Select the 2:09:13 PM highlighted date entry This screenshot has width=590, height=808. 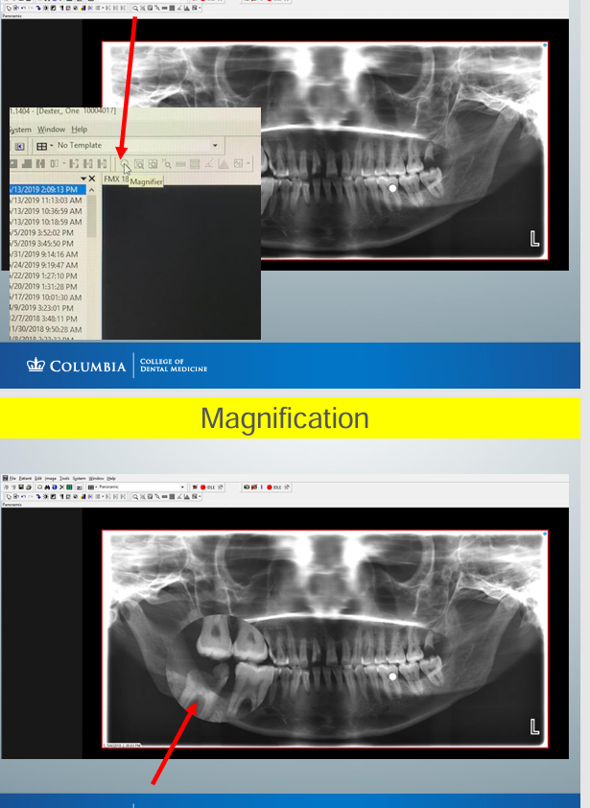click(48, 190)
